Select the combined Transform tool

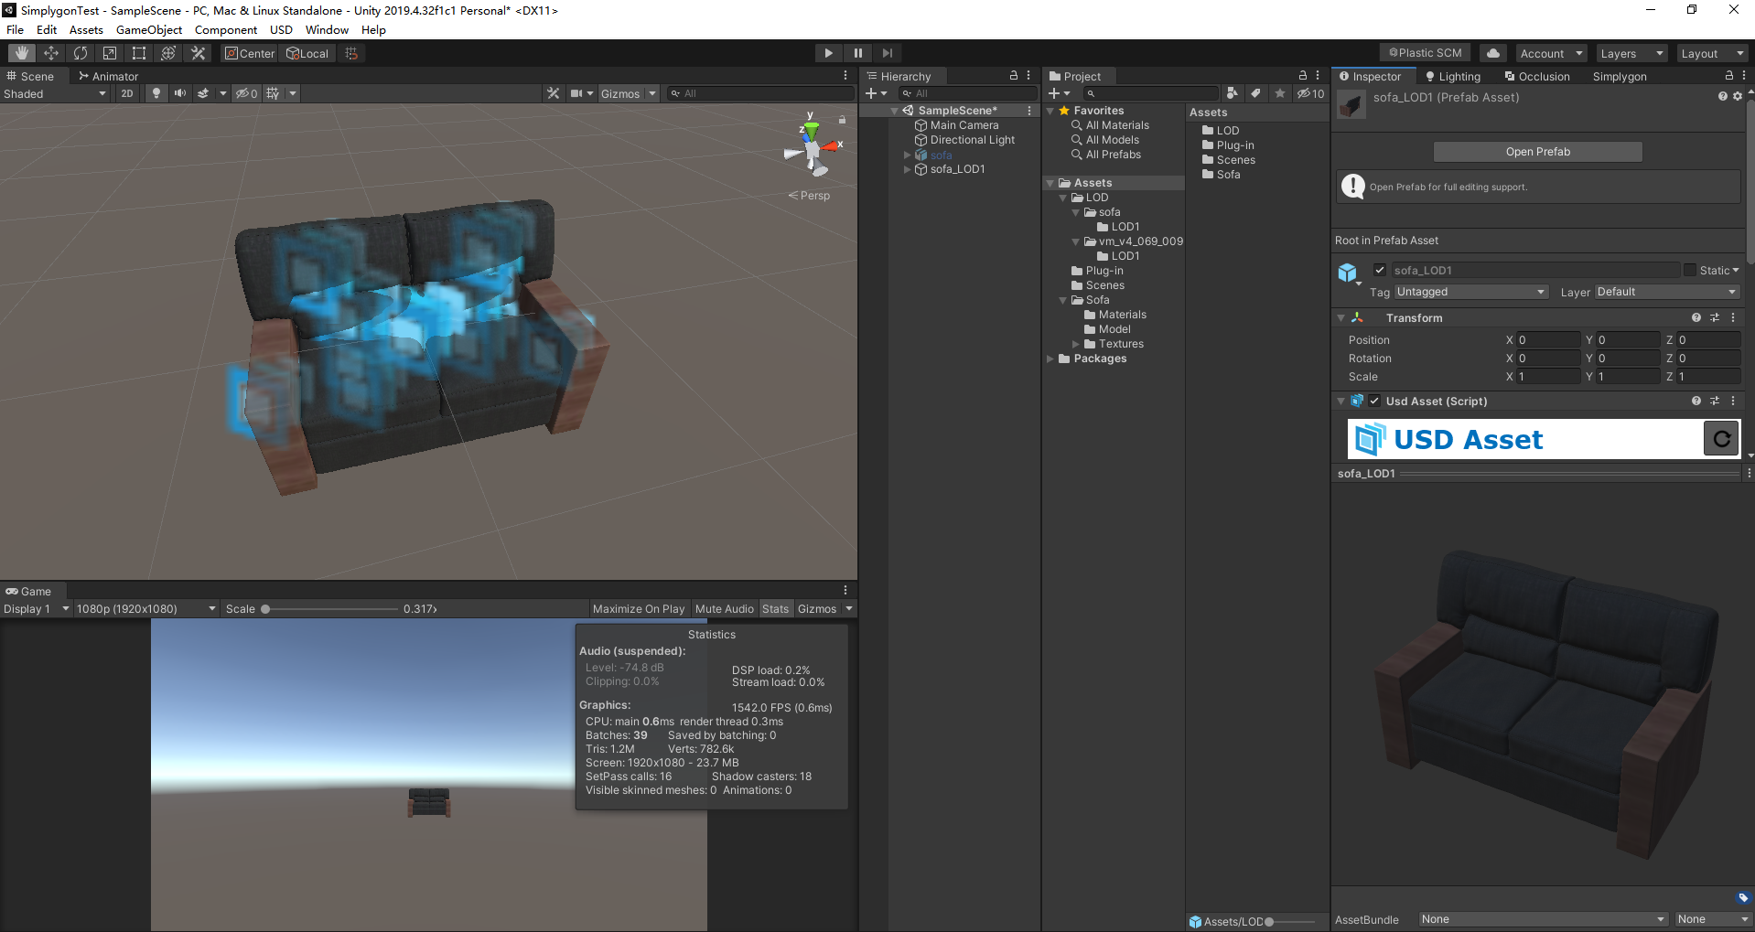coord(168,53)
